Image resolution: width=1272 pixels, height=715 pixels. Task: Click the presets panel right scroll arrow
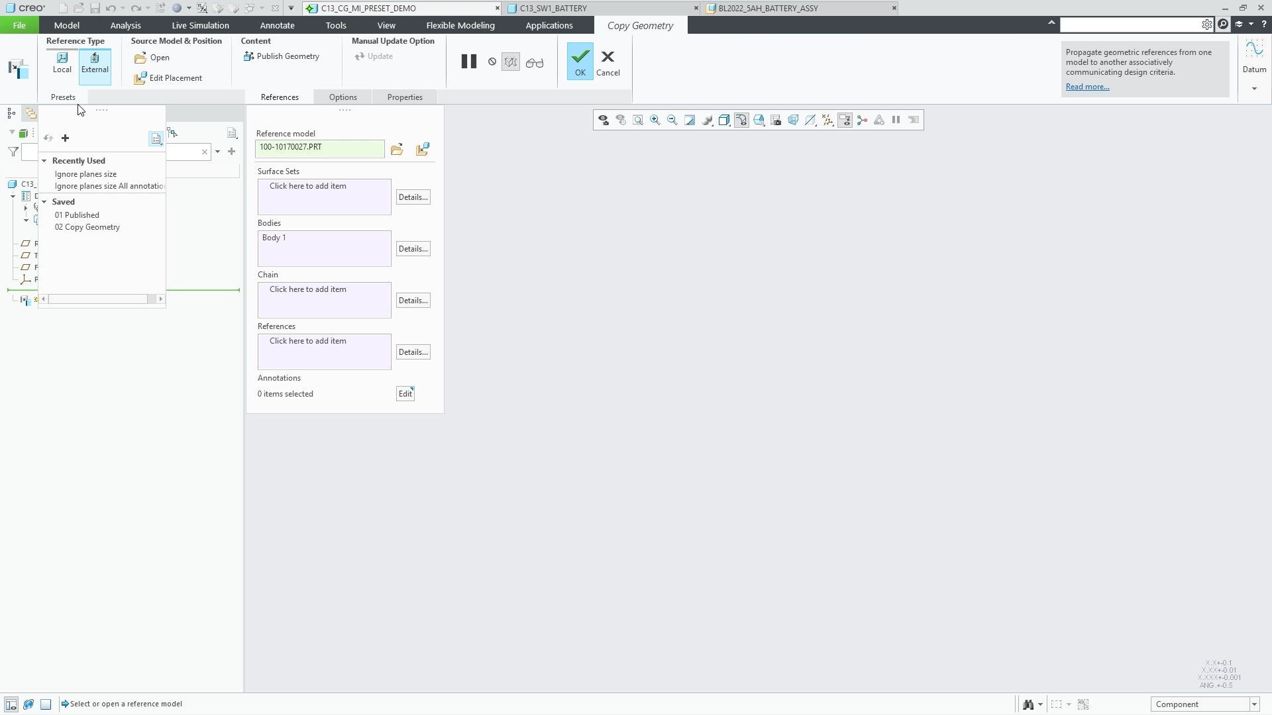click(160, 299)
